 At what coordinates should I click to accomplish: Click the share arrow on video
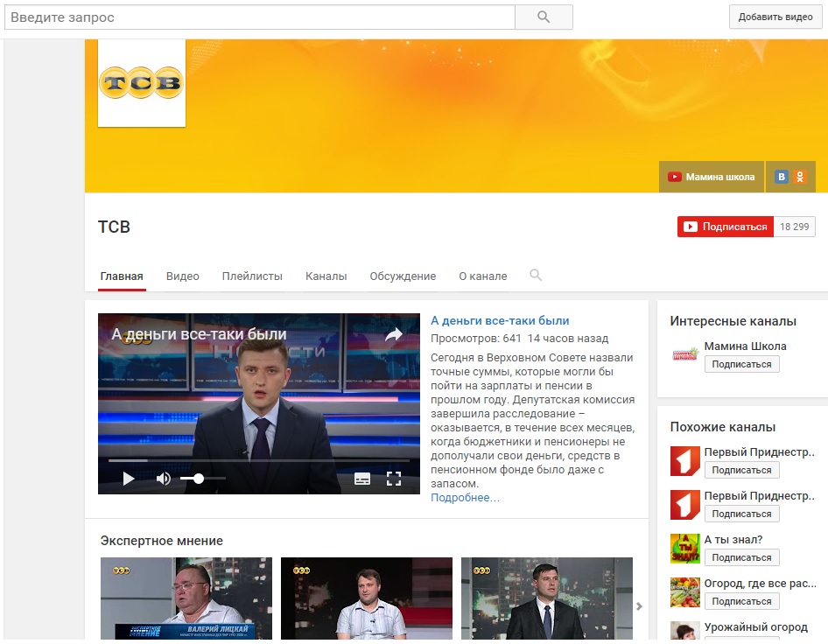point(393,334)
